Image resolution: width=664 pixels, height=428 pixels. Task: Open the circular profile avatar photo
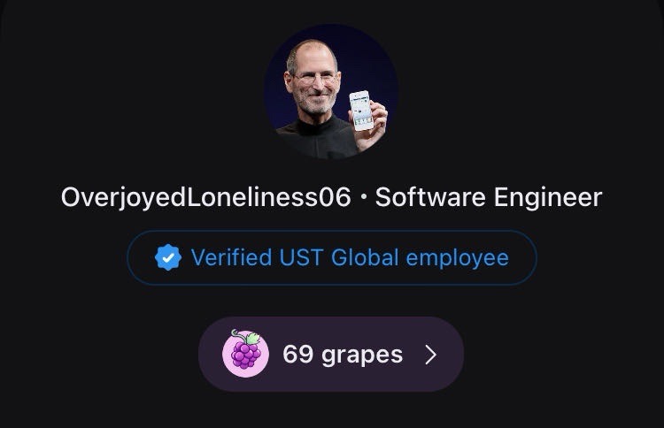tap(331, 92)
